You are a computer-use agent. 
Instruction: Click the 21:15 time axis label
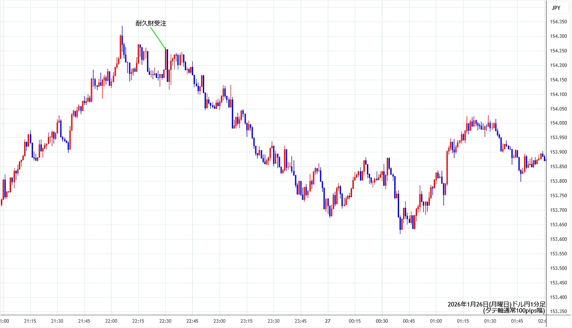coord(30,321)
